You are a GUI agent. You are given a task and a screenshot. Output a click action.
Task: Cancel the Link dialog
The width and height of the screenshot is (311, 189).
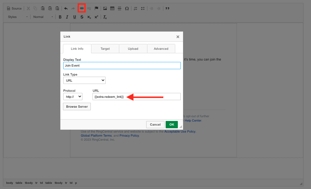[155, 124]
